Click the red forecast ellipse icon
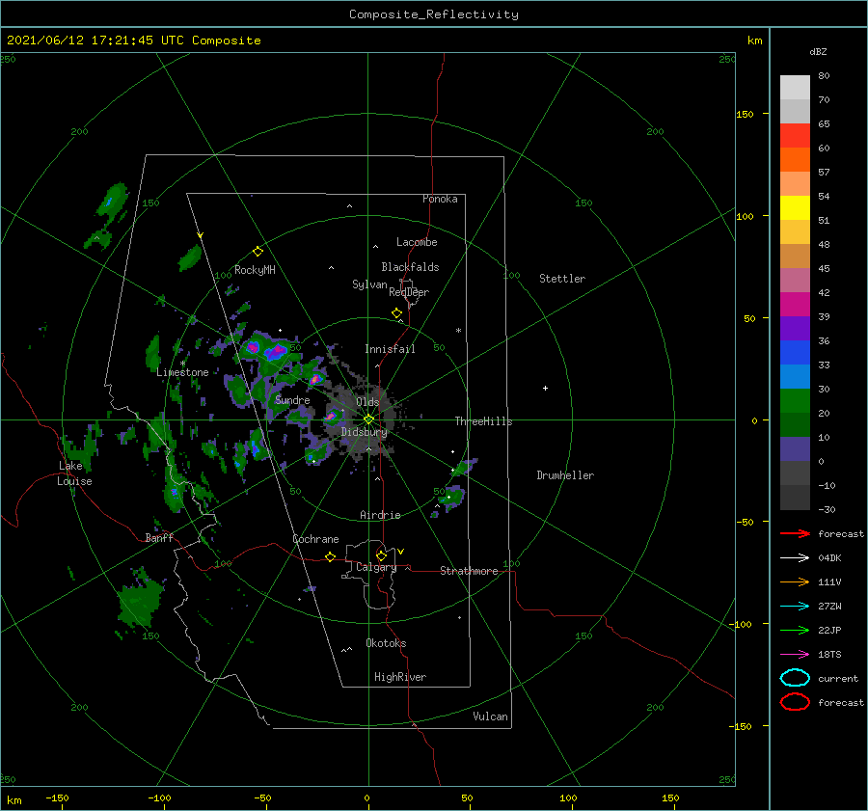 (x=795, y=702)
